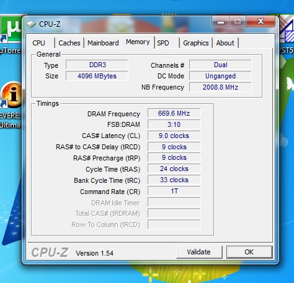This screenshot has height=283, width=294.
Task: Open the uTorrent desktop shortcut
Action: pos(11,35)
